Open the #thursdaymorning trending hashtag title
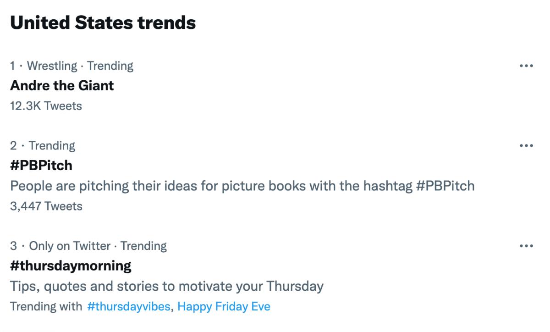 (x=71, y=266)
